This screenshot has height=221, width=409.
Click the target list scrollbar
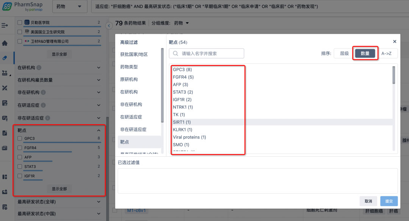click(394, 75)
